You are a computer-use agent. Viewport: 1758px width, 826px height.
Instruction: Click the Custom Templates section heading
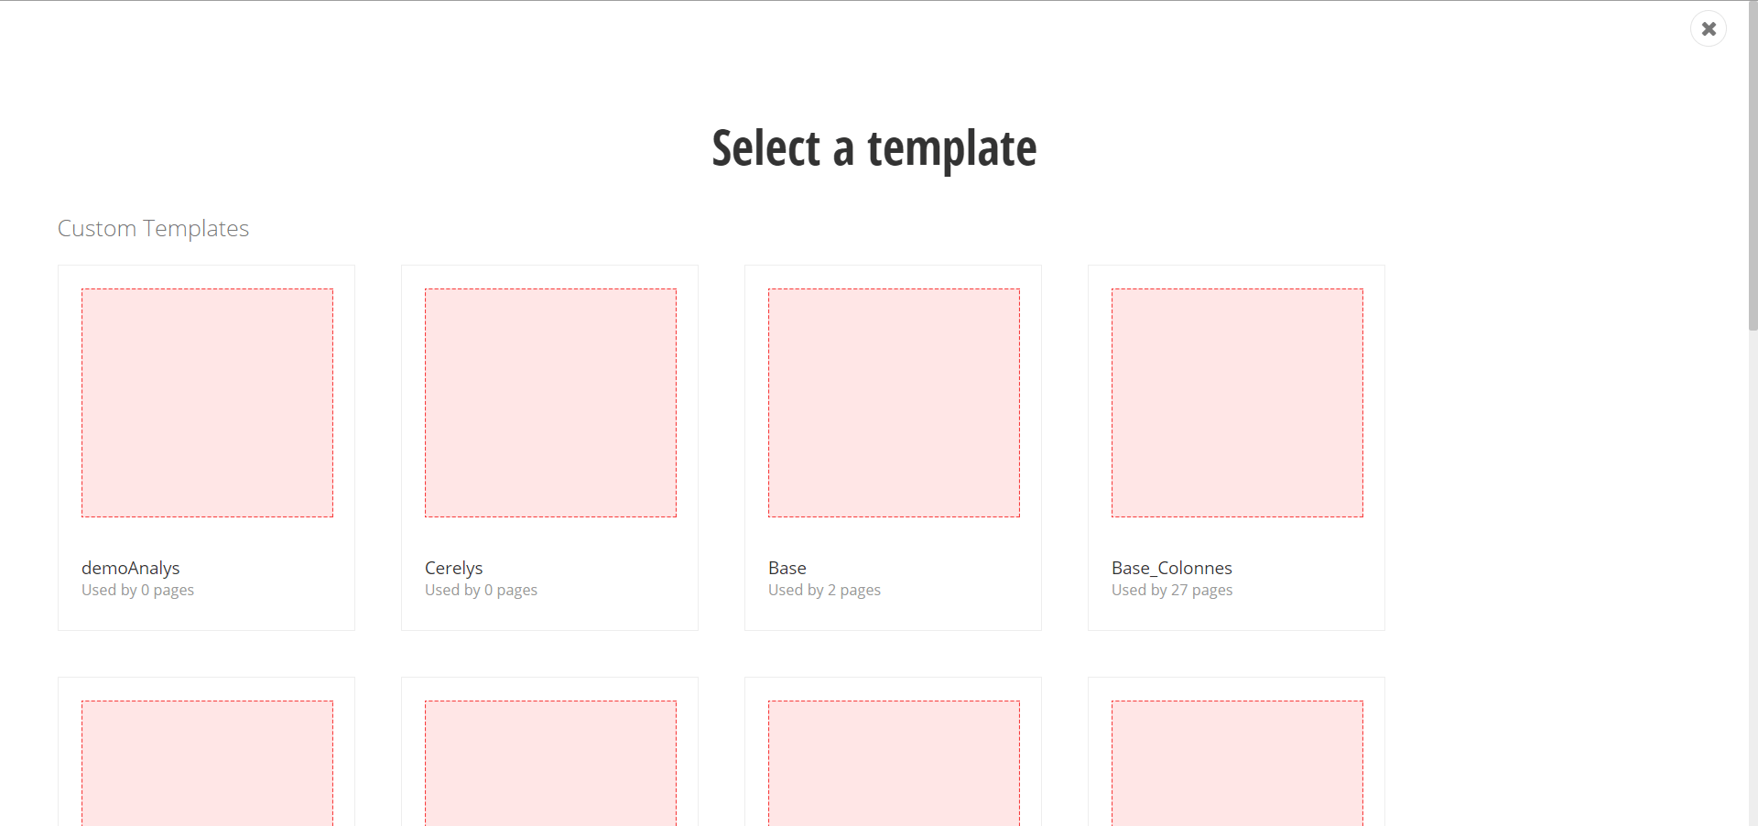(153, 228)
